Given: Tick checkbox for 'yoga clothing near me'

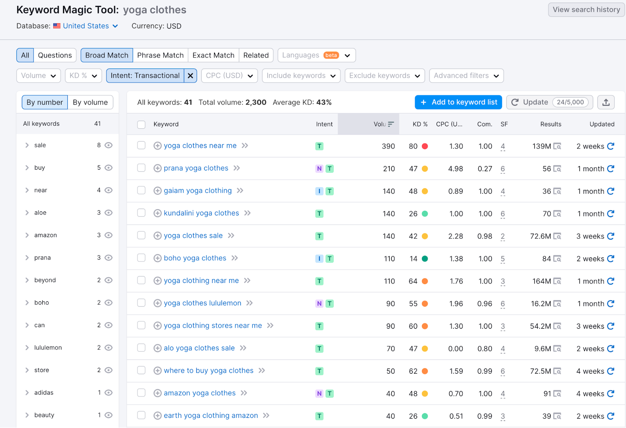Looking at the screenshot, I should pyautogui.click(x=141, y=280).
